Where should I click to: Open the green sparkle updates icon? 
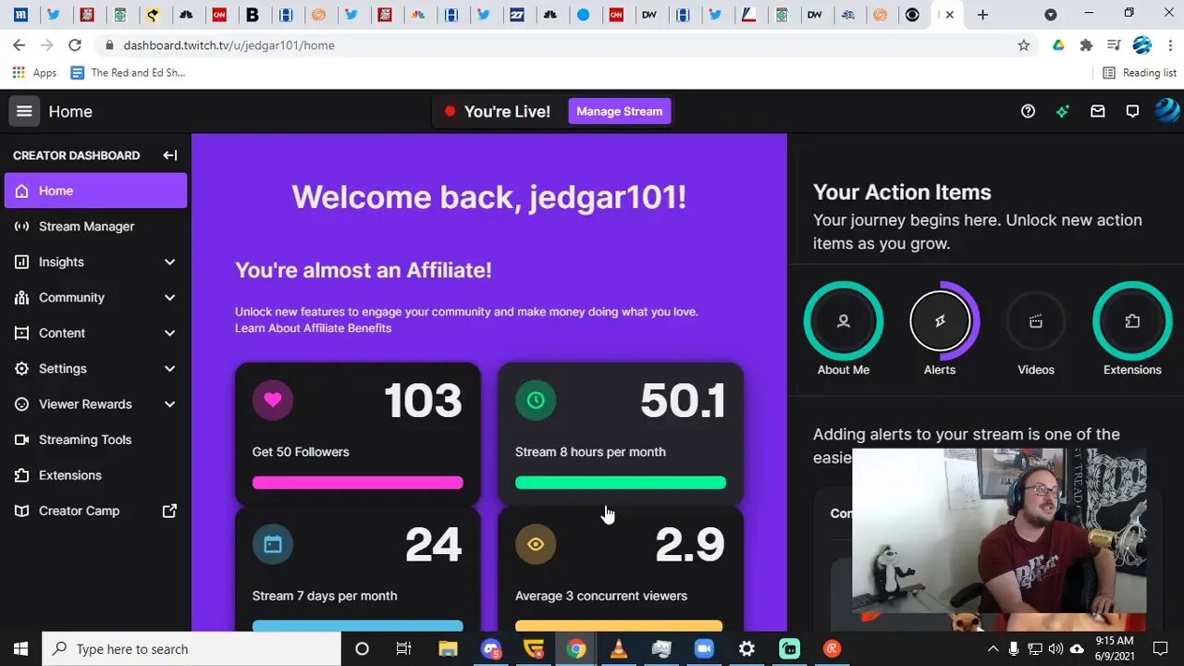click(1063, 111)
